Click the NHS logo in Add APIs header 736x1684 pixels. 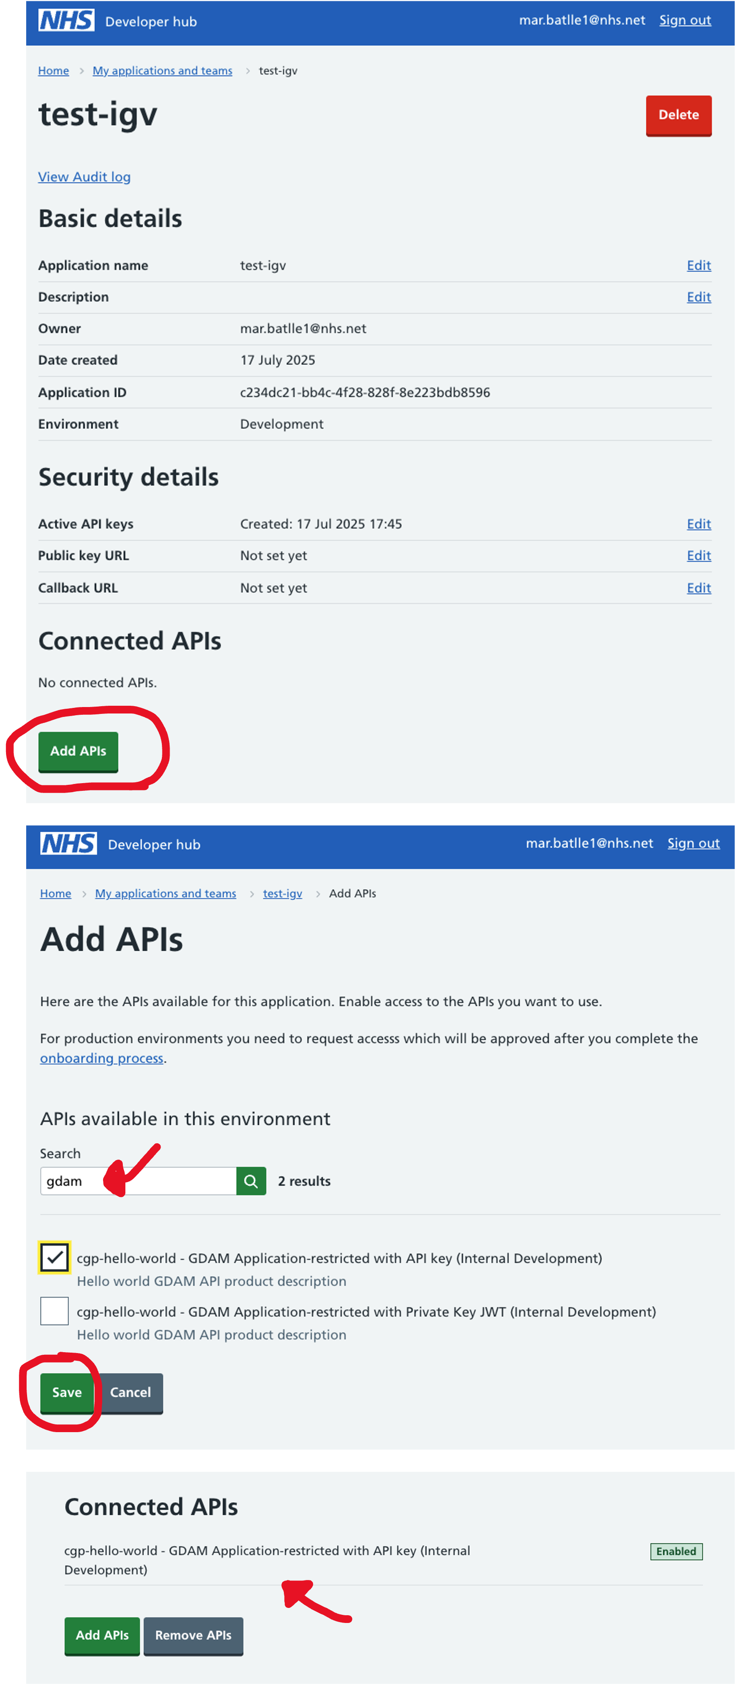tap(69, 843)
